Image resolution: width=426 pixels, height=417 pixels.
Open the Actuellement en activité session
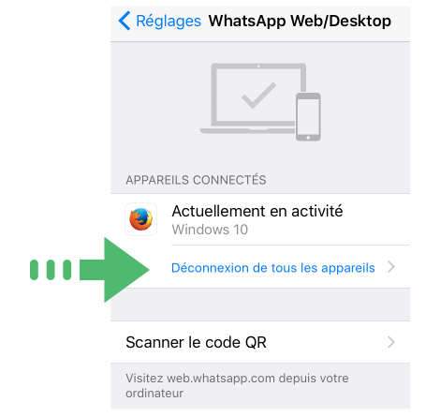click(x=260, y=219)
